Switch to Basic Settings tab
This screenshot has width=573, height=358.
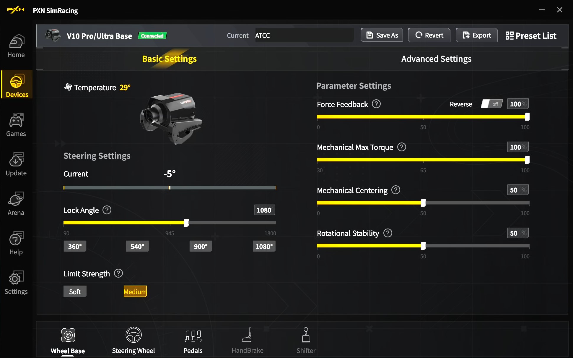coord(169,59)
